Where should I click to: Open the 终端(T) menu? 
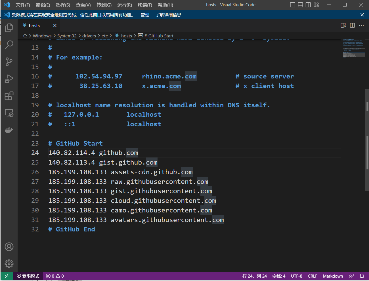(145, 5)
